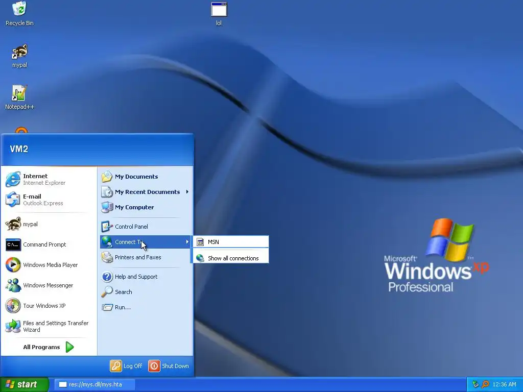Click the 'Outlook Express' subtitle text
This screenshot has height=392, width=523.
43,203
